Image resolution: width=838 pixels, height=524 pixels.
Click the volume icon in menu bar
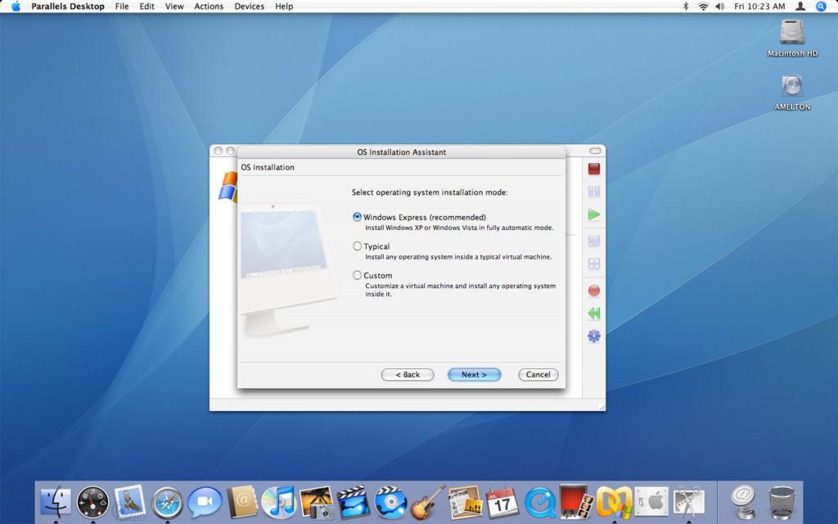[720, 7]
